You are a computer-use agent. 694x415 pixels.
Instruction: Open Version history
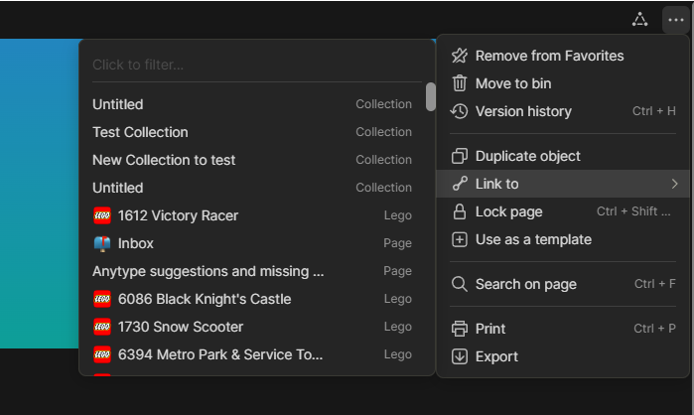[563, 111]
